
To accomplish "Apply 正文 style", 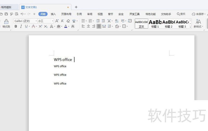I will 141,24.
